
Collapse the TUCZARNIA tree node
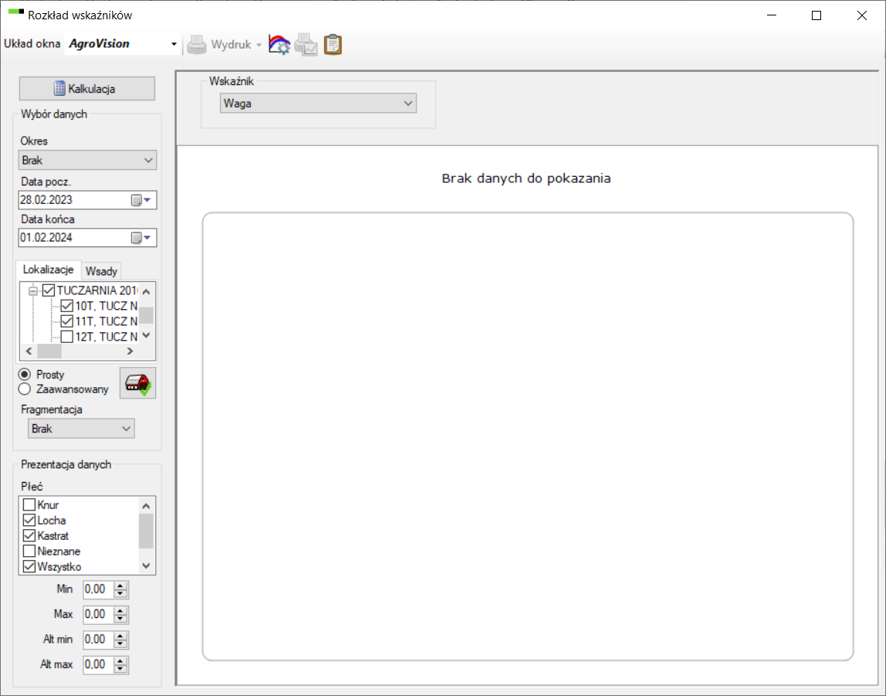tap(32, 291)
